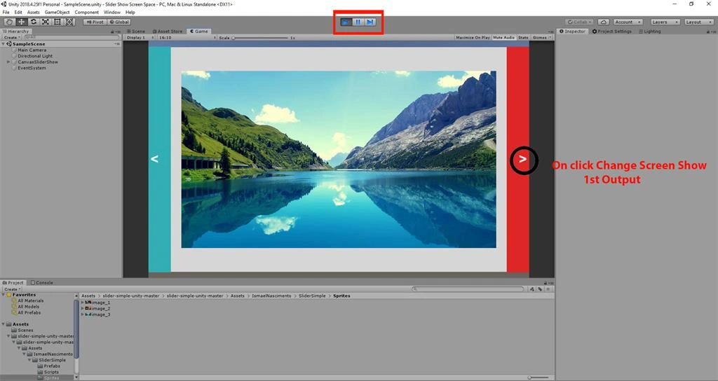This screenshot has height=381, width=718.
Task: Open the Lighting tab
Action: point(650,32)
